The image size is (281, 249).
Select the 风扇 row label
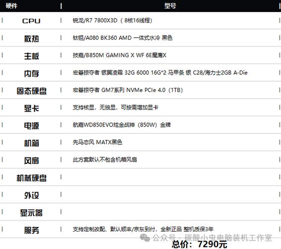pos(31,160)
